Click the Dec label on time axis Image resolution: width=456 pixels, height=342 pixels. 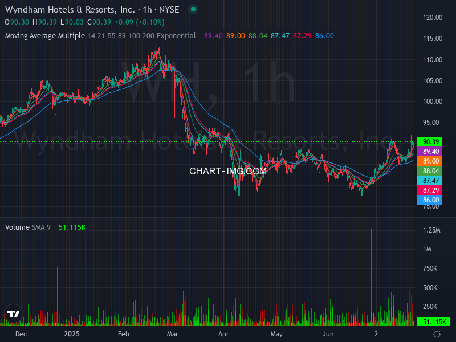click(21, 334)
